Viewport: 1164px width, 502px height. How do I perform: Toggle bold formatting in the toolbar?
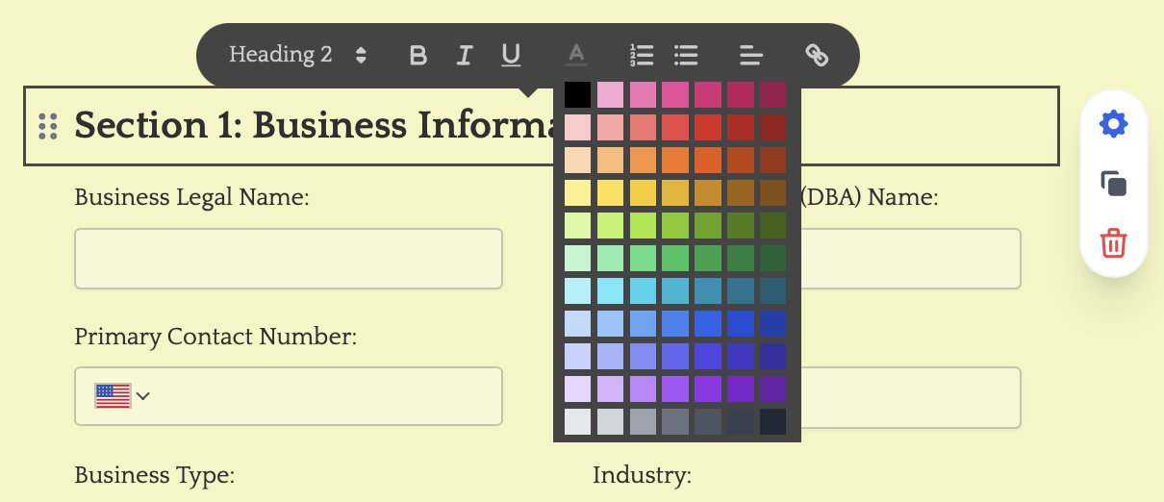(x=418, y=55)
